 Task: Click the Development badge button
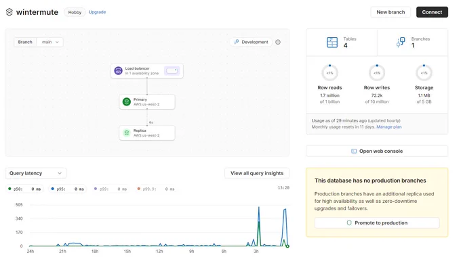pos(251,42)
